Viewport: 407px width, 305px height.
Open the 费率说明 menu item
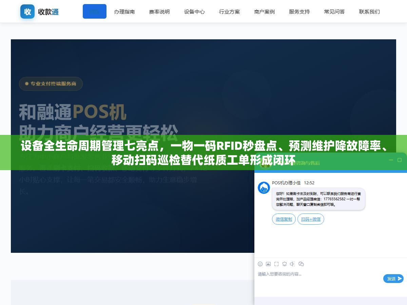pos(159,12)
